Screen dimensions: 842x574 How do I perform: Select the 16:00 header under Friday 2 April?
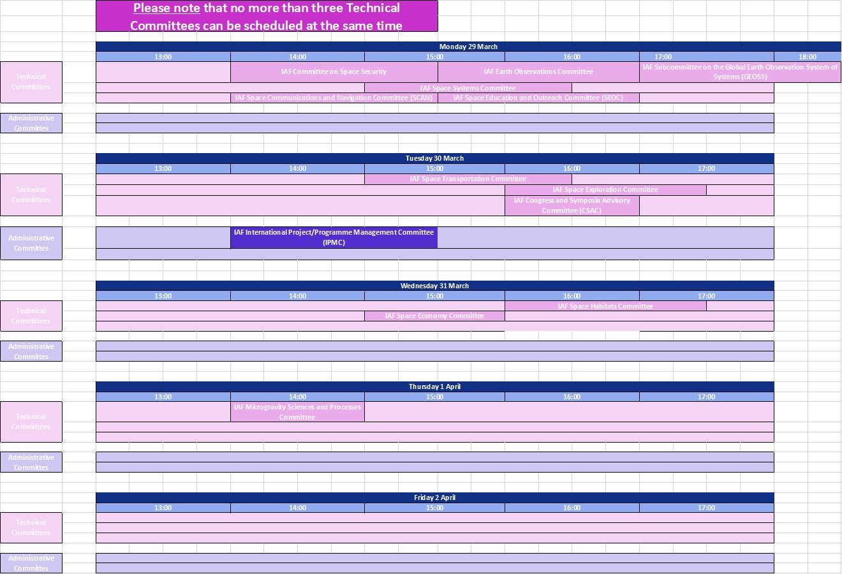(x=572, y=508)
